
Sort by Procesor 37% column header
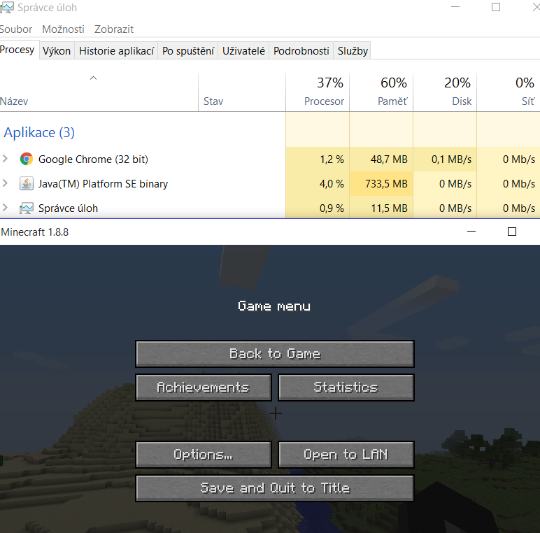318,92
